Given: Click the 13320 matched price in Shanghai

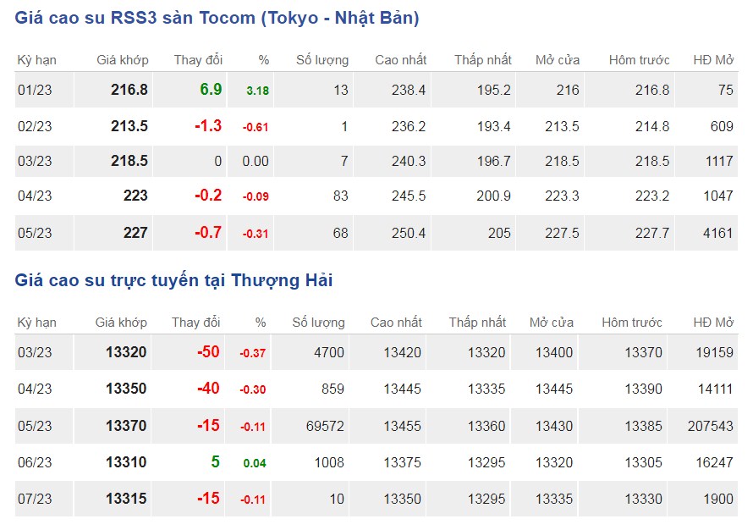Looking at the screenshot, I should click(126, 352).
